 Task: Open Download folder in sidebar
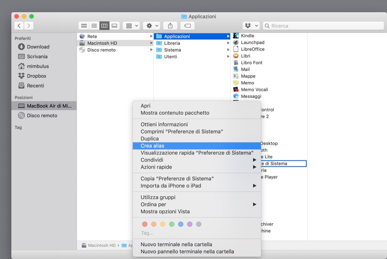coord(38,47)
